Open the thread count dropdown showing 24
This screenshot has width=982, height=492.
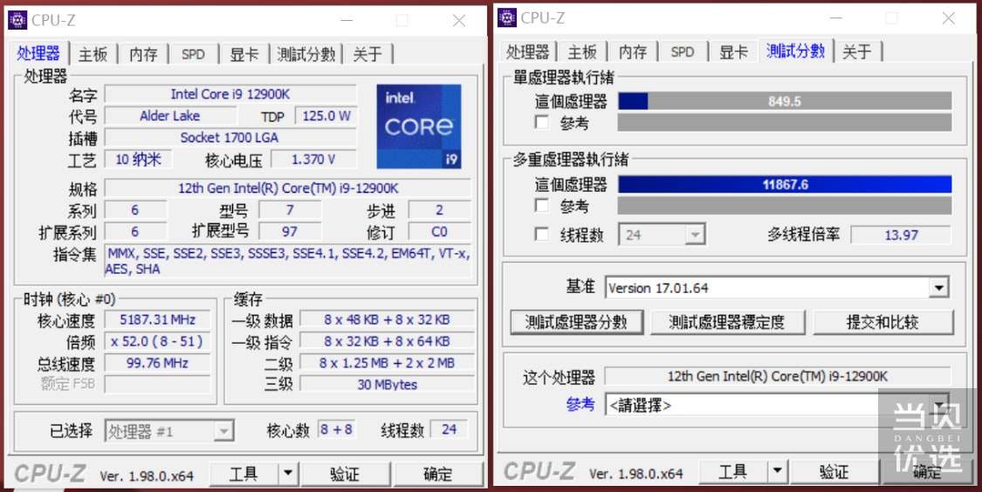[662, 235]
